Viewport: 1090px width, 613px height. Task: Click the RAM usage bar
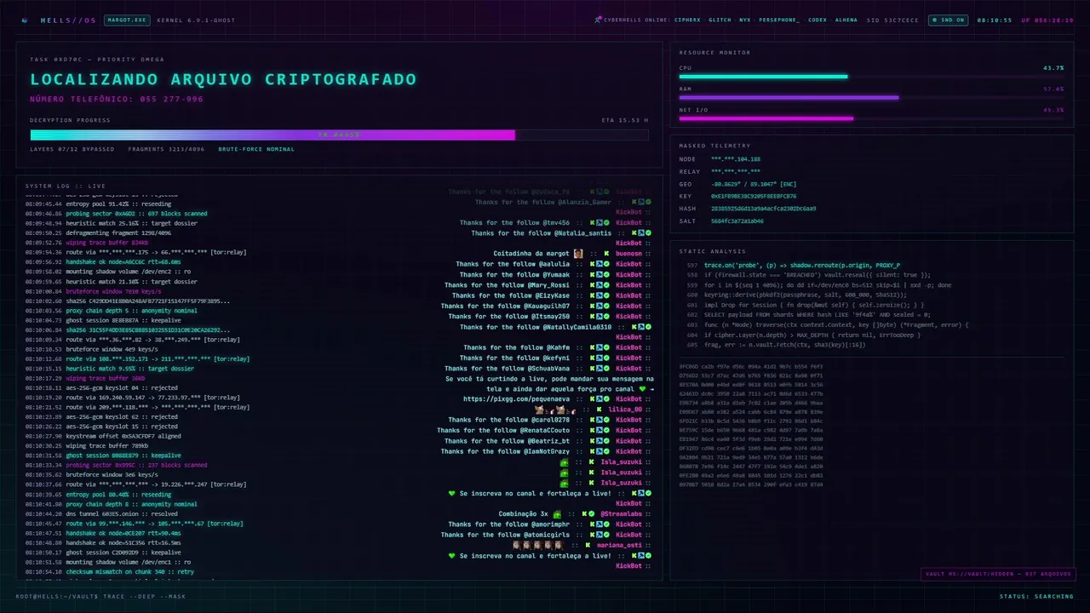pos(871,98)
